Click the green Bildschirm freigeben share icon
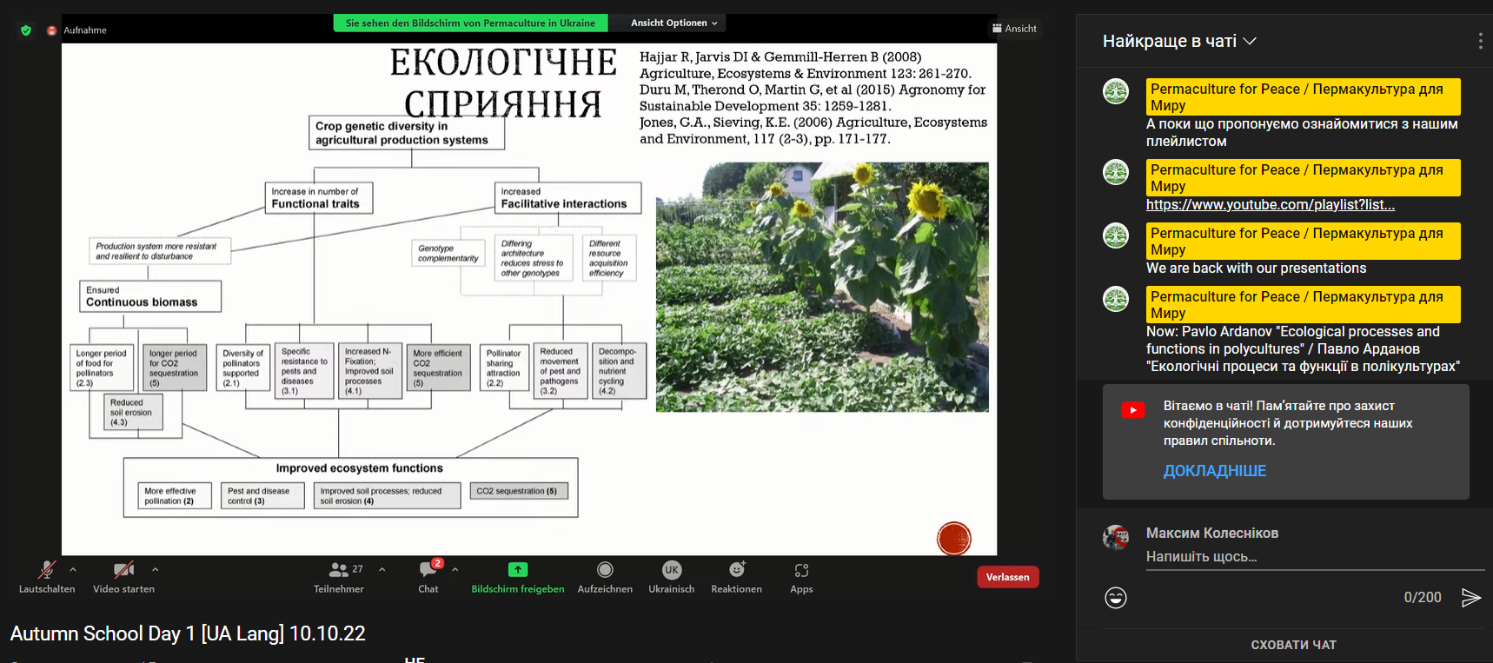Screen dimensions: 1493x663 (x=518, y=570)
